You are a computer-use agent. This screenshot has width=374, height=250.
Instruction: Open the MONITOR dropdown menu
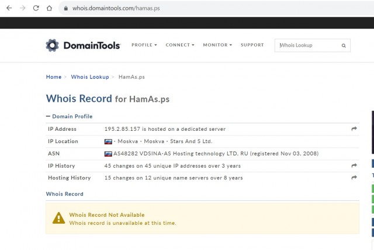(x=217, y=45)
